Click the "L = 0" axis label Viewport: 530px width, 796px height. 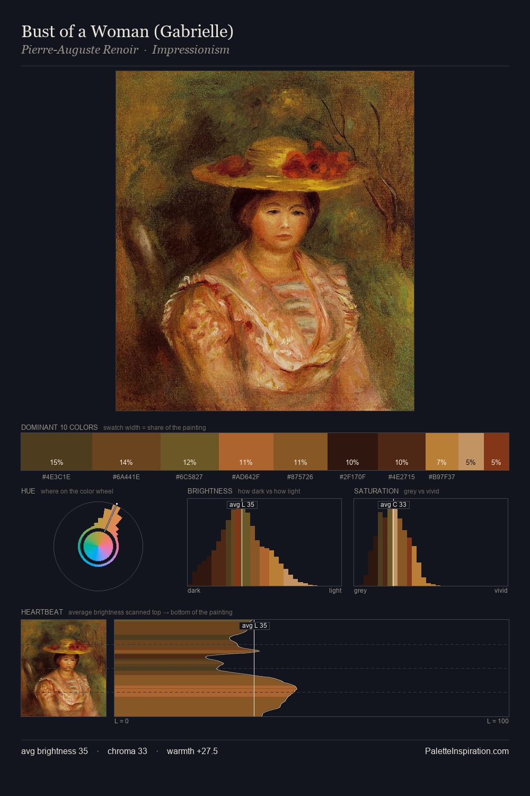[x=121, y=721]
